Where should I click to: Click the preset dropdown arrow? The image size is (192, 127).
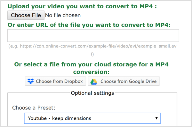pos(156,118)
